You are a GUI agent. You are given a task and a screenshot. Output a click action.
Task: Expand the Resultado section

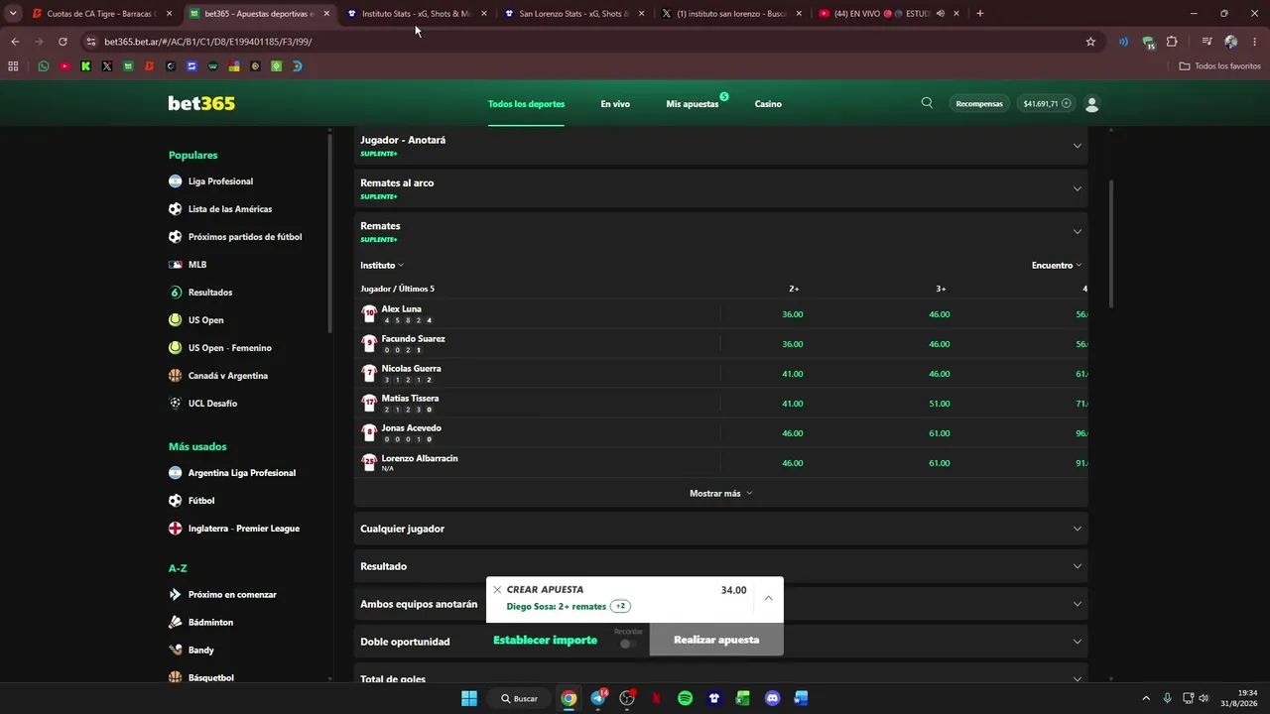[x=721, y=566]
